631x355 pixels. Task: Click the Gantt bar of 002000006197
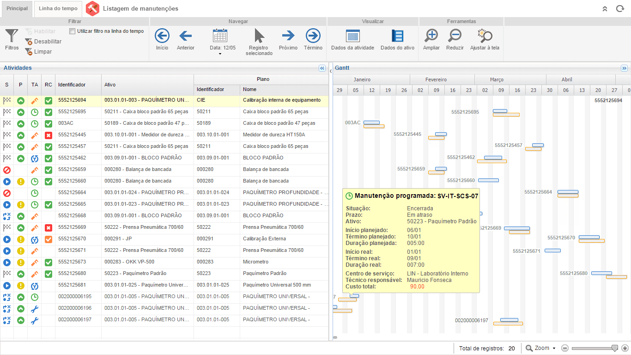508,322
